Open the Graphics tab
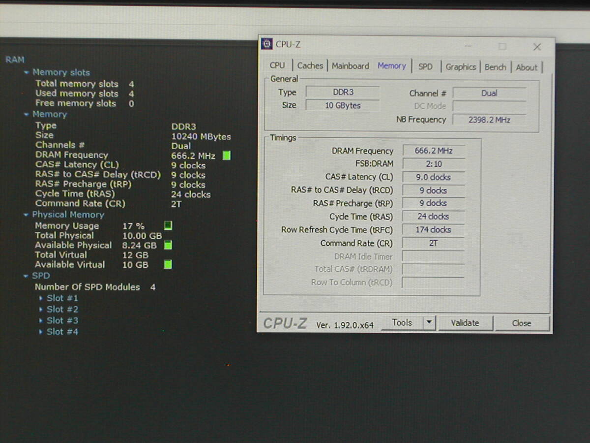The height and width of the screenshot is (443, 590). click(461, 67)
